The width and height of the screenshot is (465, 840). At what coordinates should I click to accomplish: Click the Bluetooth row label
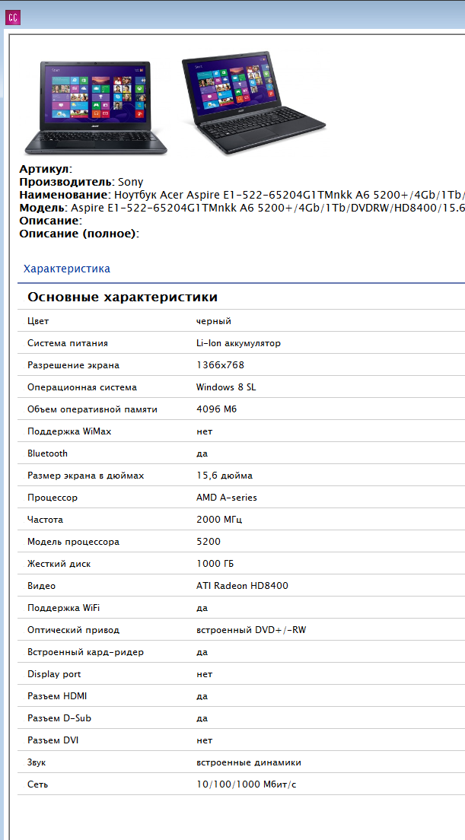[x=48, y=453]
